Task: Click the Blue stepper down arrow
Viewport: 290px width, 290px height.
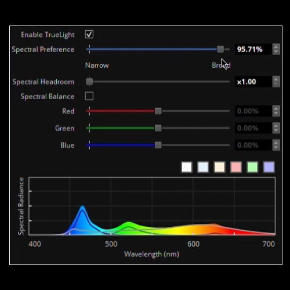Action: [x=276, y=148]
